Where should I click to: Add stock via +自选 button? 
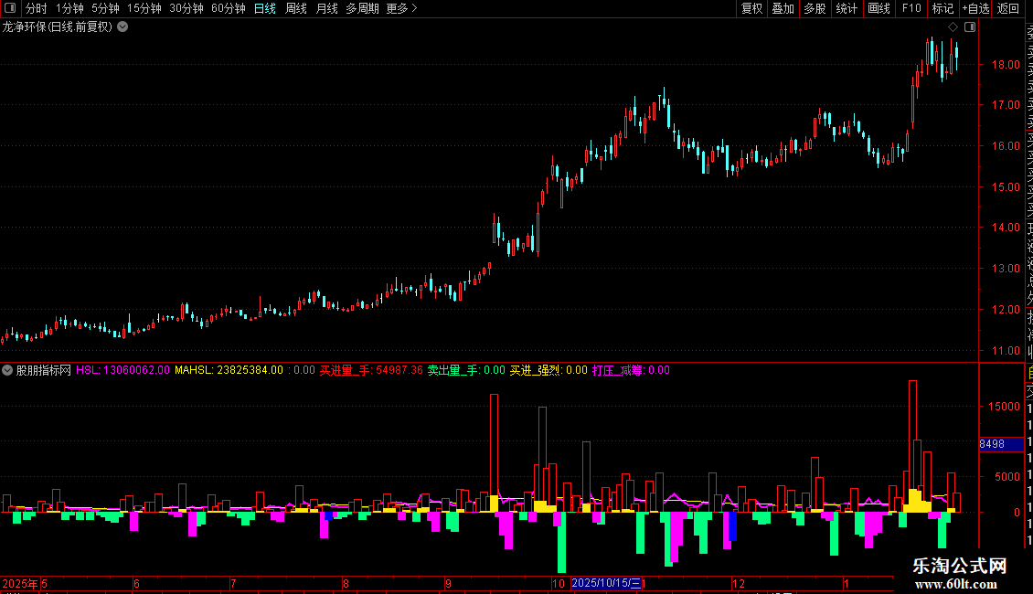pyautogui.click(x=975, y=8)
